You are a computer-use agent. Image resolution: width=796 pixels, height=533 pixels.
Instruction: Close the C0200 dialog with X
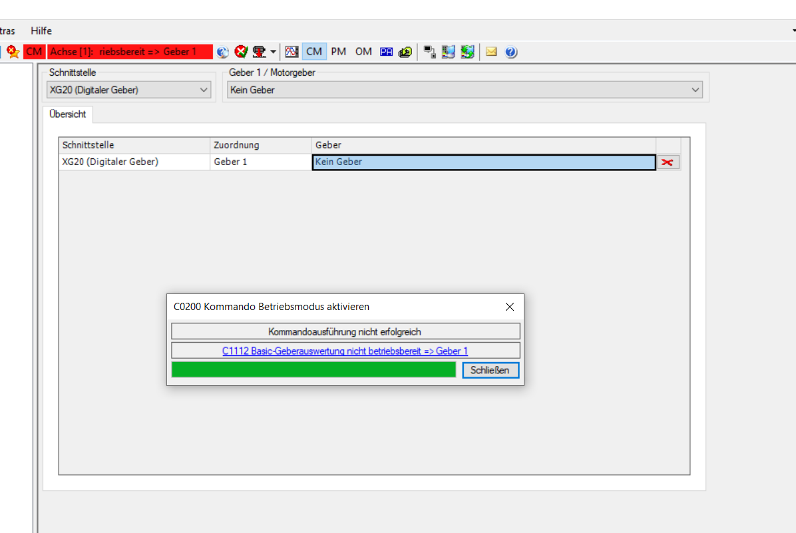point(510,307)
